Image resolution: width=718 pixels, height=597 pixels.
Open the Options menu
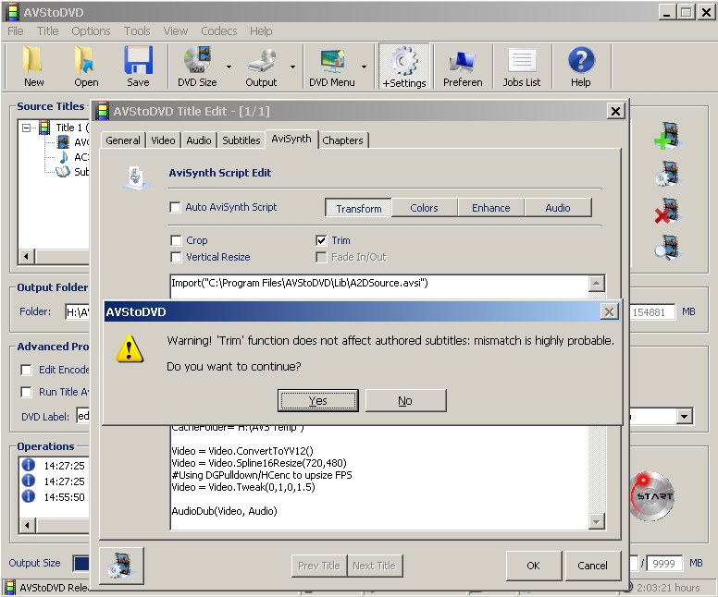[x=91, y=31]
